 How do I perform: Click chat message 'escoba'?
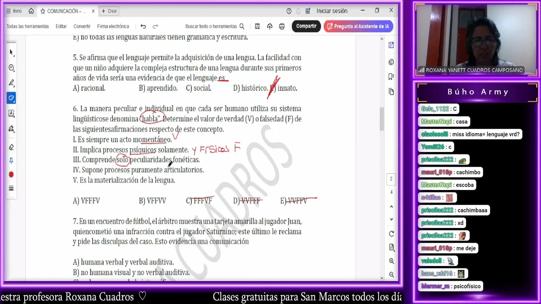pos(465,185)
